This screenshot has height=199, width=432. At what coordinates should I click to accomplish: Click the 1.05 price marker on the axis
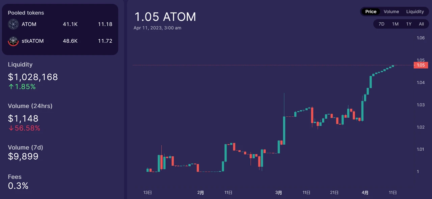pyautogui.click(x=421, y=65)
